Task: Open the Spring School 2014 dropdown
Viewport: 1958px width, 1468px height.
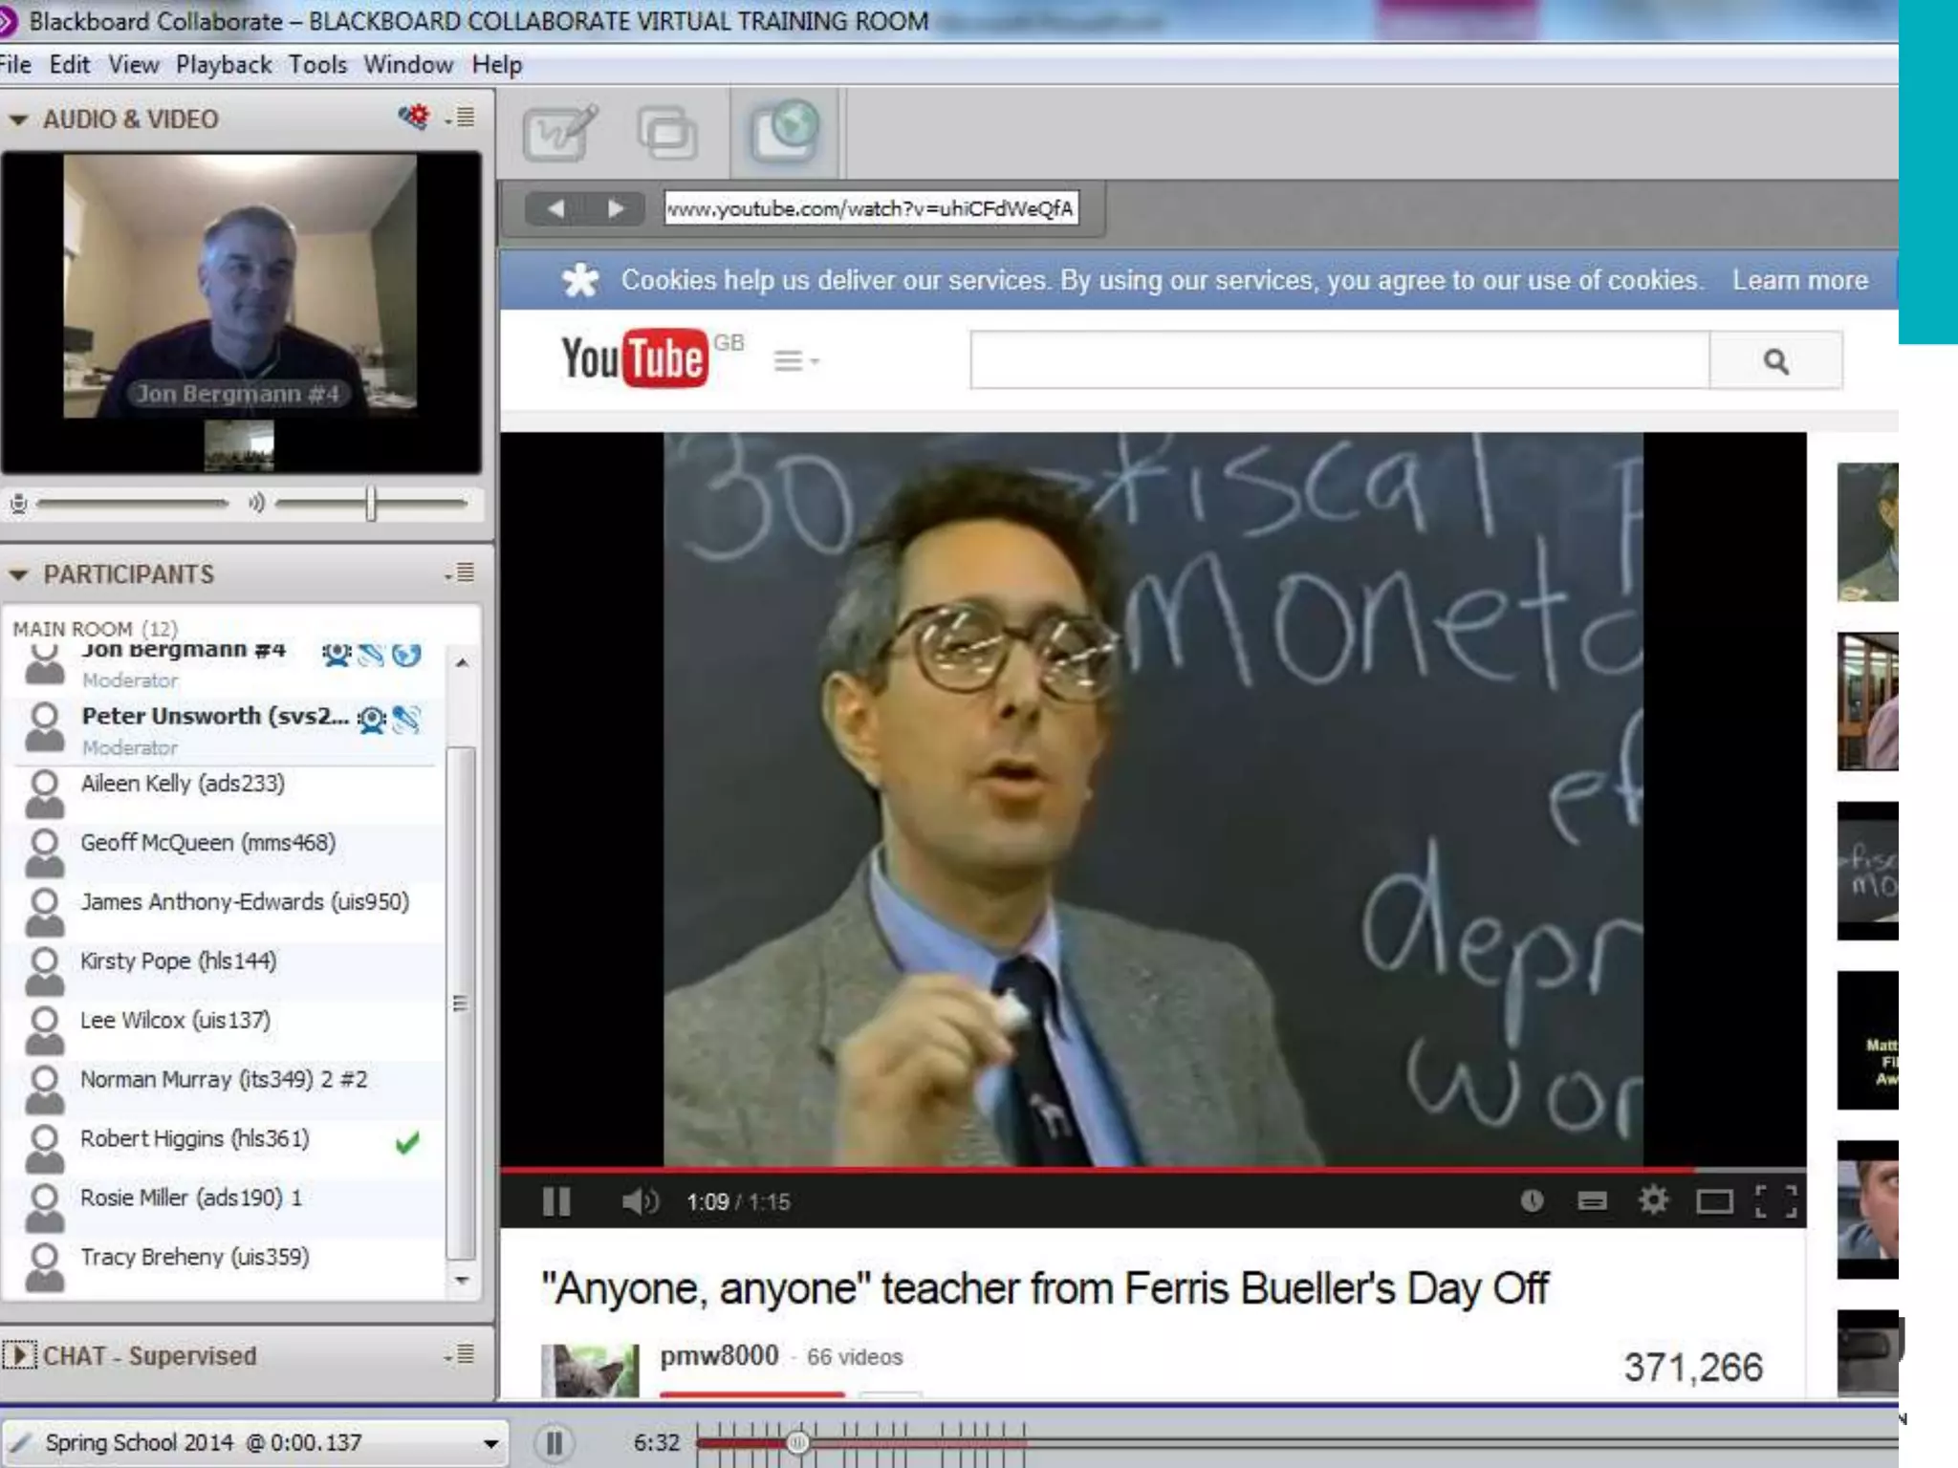Action: tap(490, 1443)
